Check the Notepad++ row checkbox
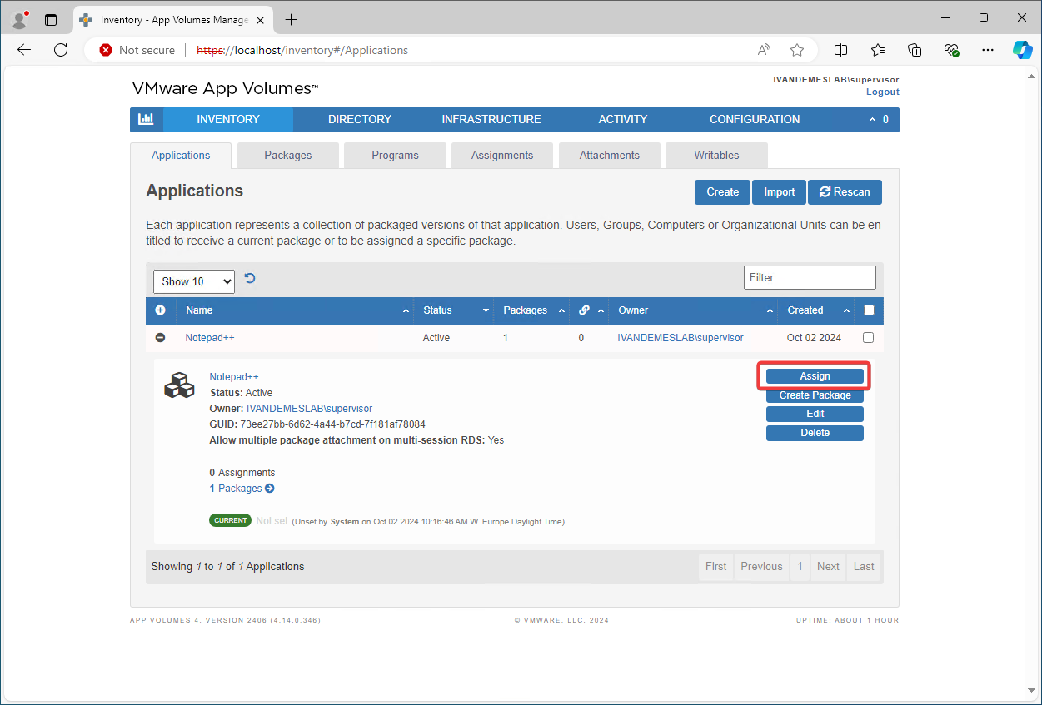1042x705 pixels. (869, 338)
